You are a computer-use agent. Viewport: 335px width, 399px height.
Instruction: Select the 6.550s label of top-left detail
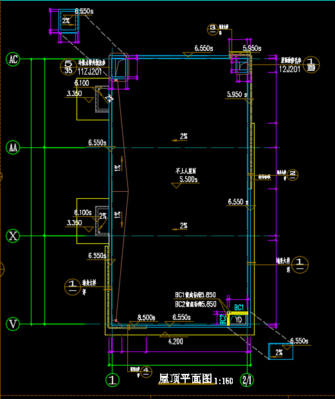tap(84, 11)
